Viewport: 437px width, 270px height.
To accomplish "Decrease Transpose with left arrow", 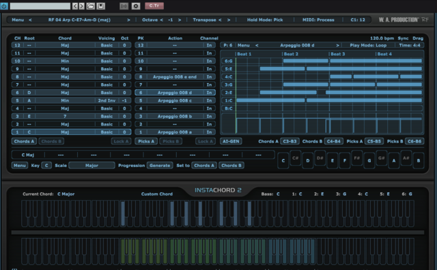I will click(220, 20).
